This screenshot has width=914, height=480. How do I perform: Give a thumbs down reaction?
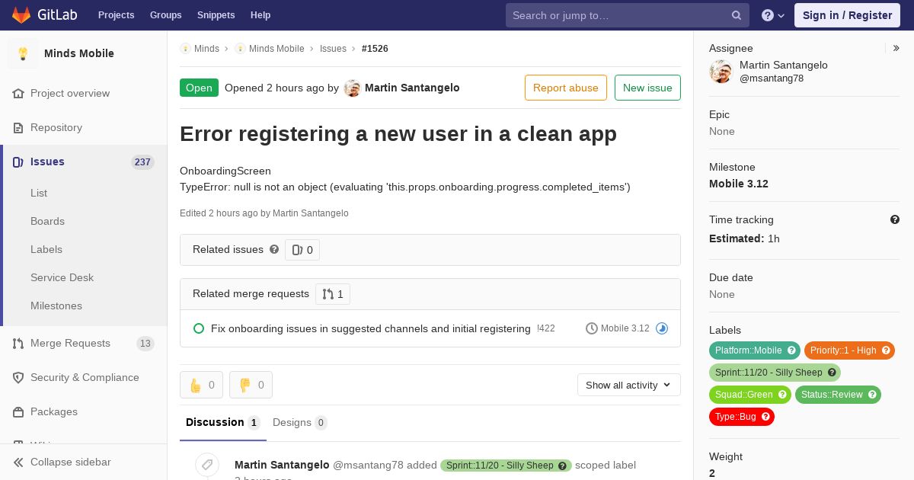tap(251, 385)
